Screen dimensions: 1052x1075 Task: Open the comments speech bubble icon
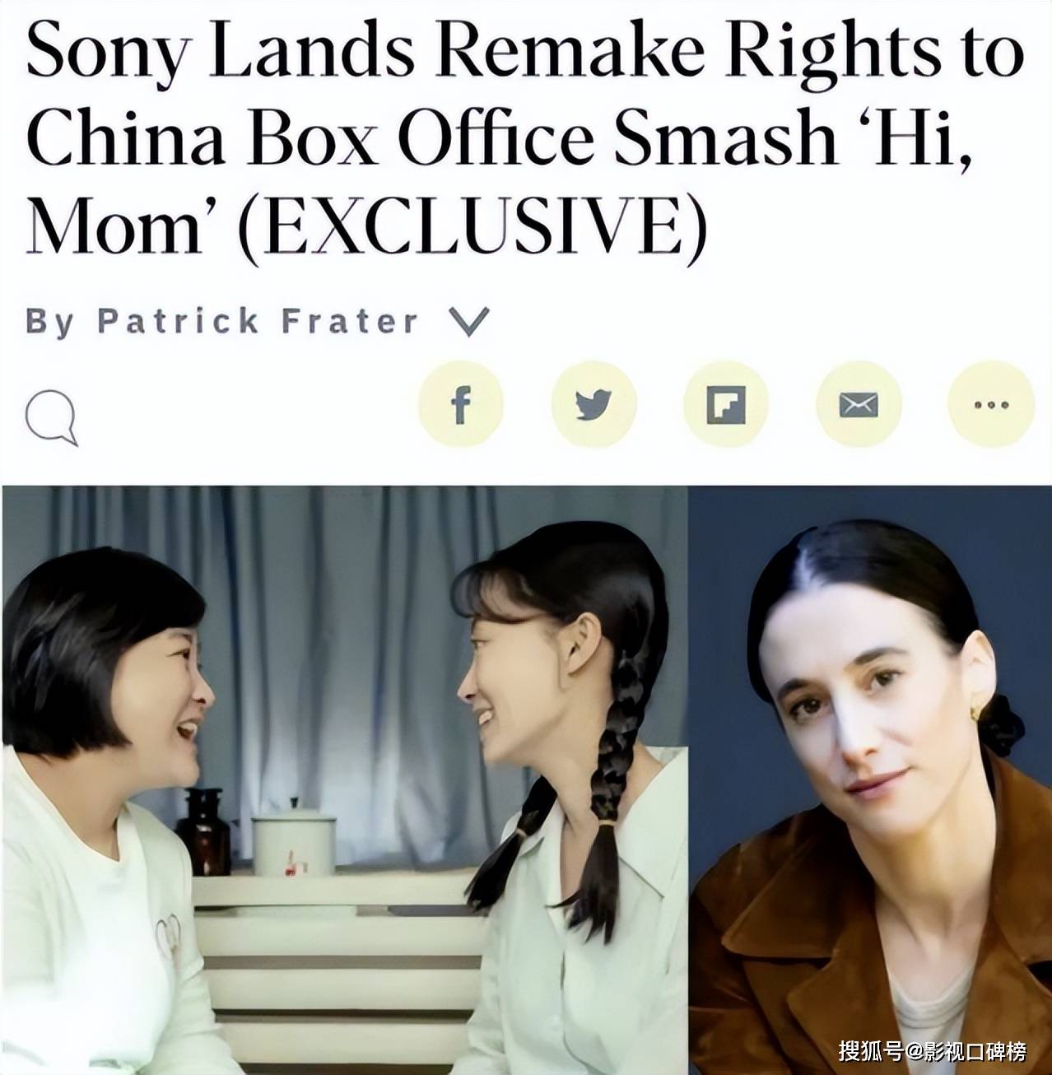pyautogui.click(x=51, y=417)
